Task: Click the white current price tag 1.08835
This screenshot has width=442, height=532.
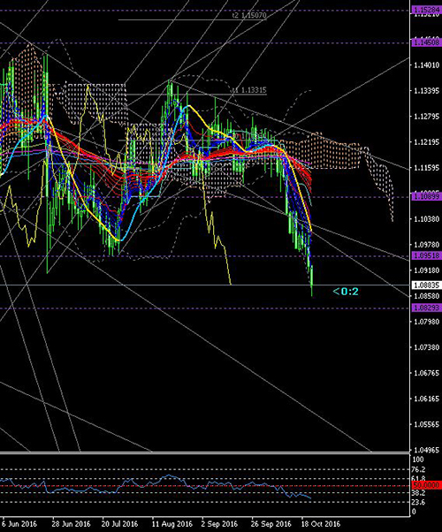Action: point(426,285)
